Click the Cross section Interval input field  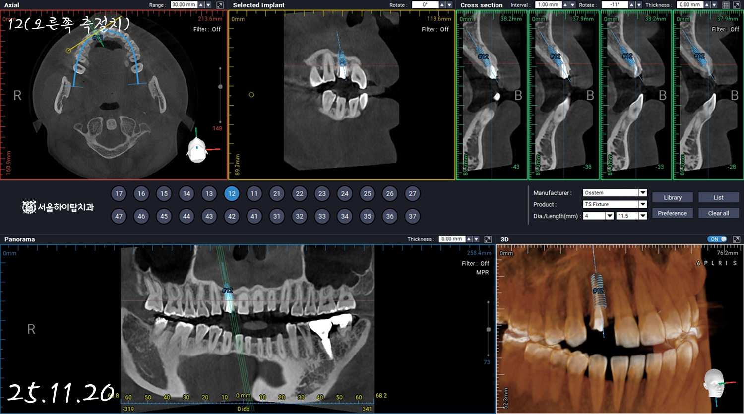coord(549,5)
